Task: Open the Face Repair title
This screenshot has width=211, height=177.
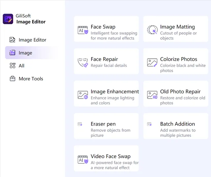Action: tap(104, 59)
